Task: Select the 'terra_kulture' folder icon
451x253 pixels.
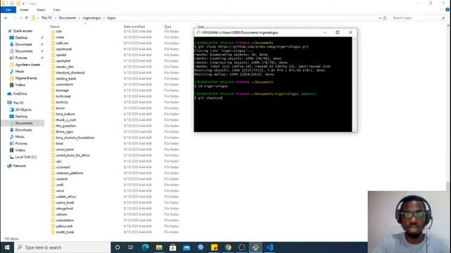Action: tap(53, 114)
